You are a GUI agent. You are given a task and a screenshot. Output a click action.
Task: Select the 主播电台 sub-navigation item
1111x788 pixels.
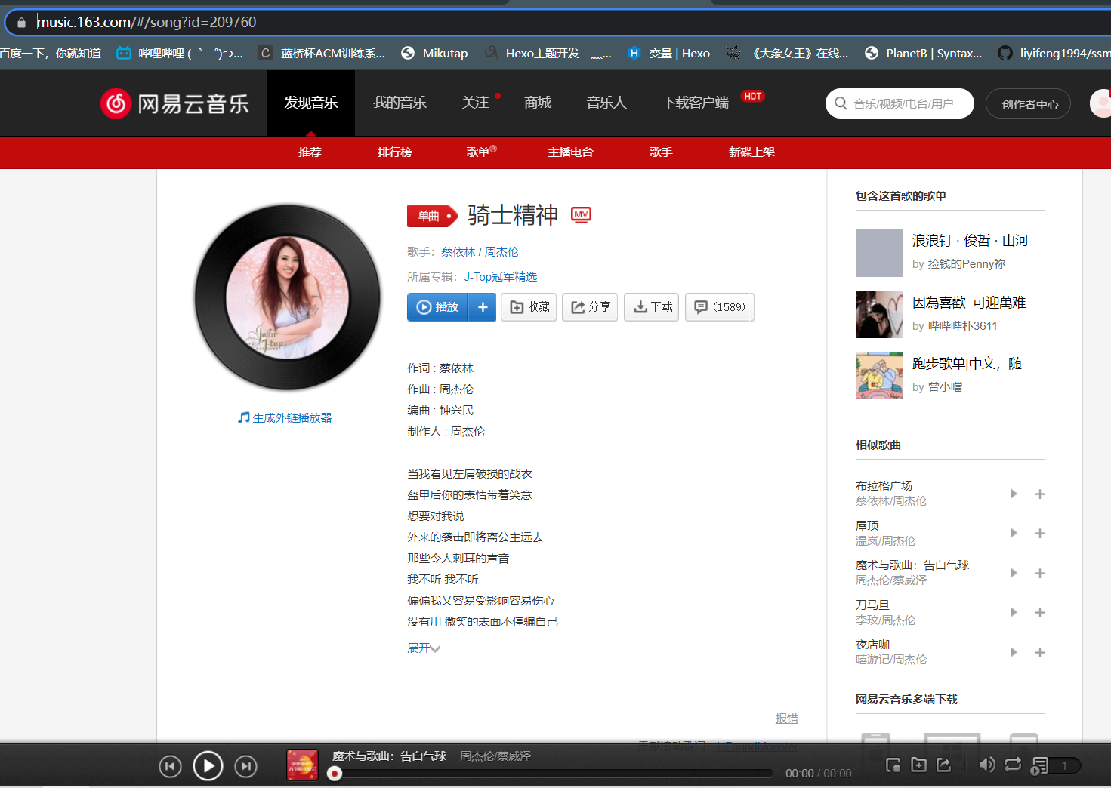pos(570,152)
